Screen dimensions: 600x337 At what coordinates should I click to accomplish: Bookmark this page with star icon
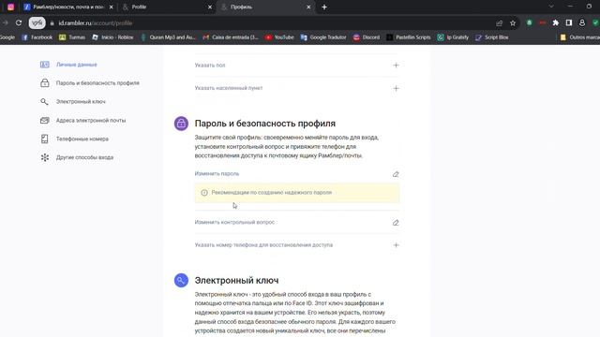coord(513,23)
